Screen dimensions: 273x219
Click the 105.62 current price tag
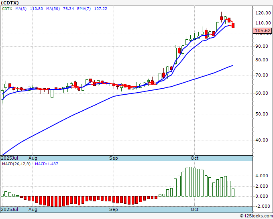pyautogui.click(x=263, y=30)
